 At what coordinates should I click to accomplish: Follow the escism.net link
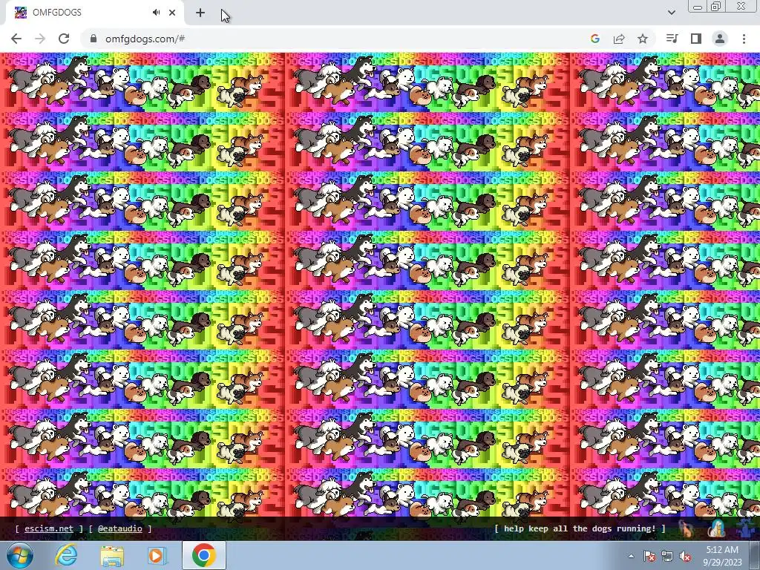[49, 528]
